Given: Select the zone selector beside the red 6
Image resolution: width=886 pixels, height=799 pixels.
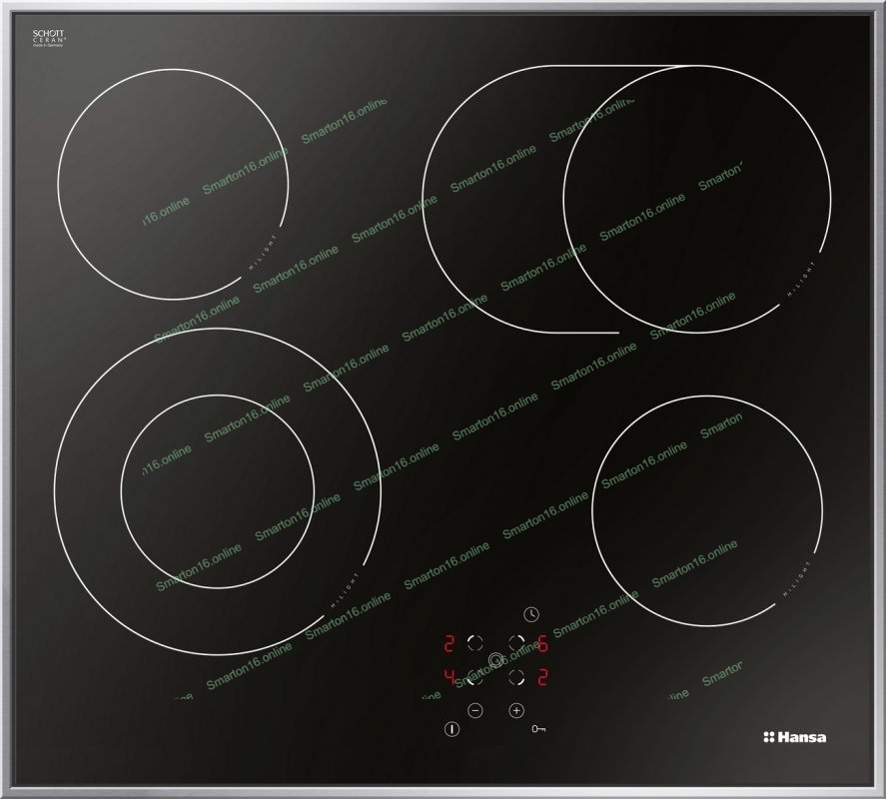Looking at the screenshot, I should (516, 643).
